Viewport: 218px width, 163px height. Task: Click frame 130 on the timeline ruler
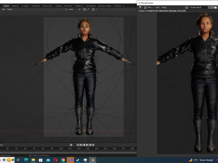click(x=88, y=149)
